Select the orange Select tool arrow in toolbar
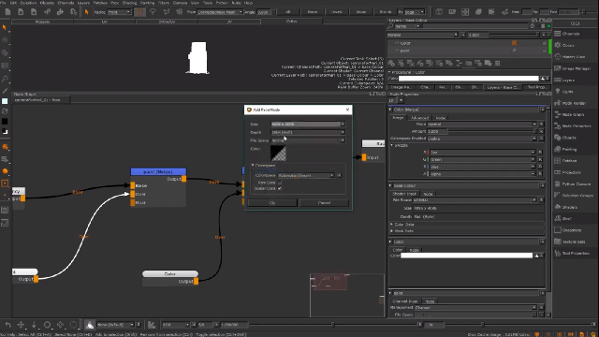This screenshot has width=599, height=337. pos(87,12)
